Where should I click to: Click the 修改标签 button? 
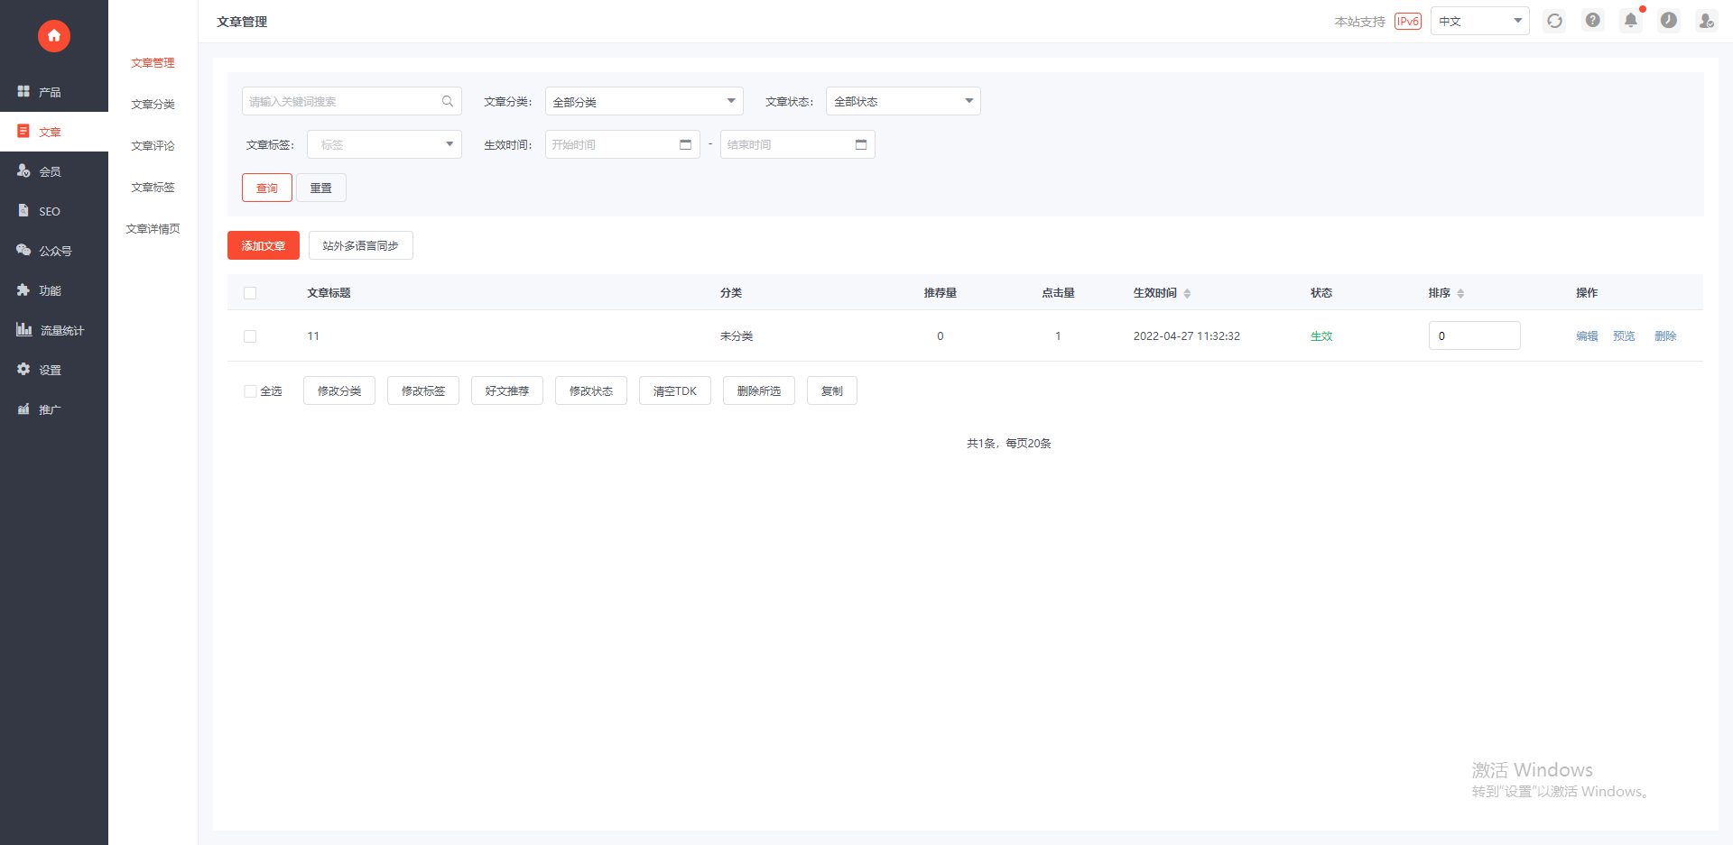coord(423,390)
